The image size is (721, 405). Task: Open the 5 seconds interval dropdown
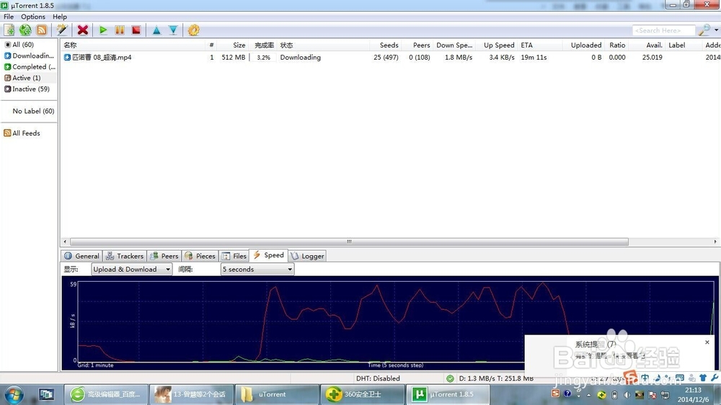point(257,270)
